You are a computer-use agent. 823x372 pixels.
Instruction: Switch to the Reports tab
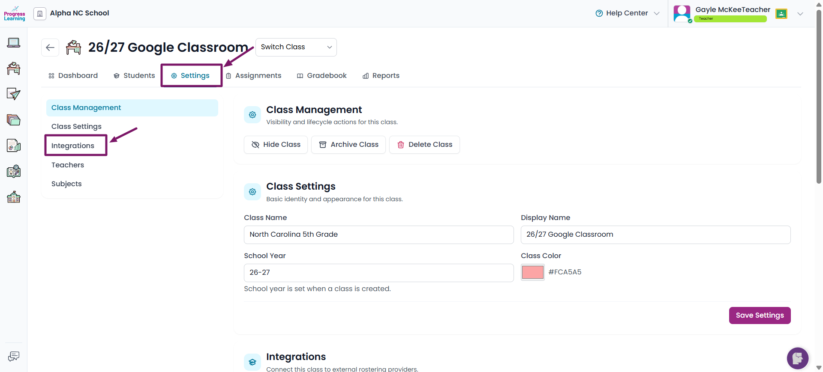coord(381,76)
